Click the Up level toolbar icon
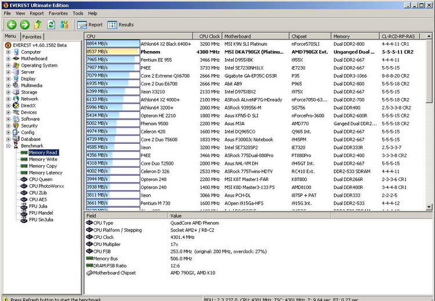This screenshot has width=435, height=301. tap(38, 25)
